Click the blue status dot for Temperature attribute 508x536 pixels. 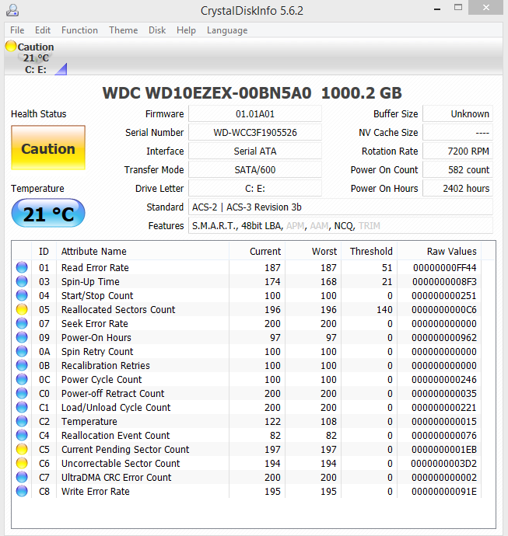click(x=22, y=422)
